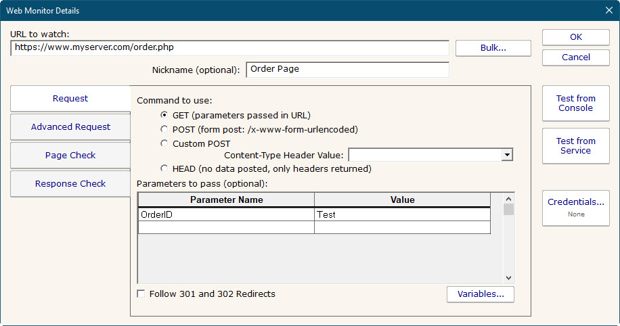The image size is (620, 326).
Task: Open the Advanced Request tab
Action: tap(70, 126)
